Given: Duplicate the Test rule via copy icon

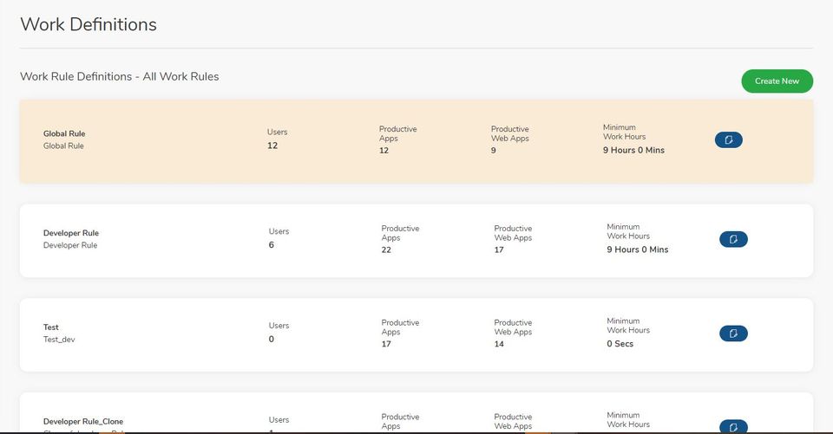Looking at the screenshot, I should click(733, 334).
